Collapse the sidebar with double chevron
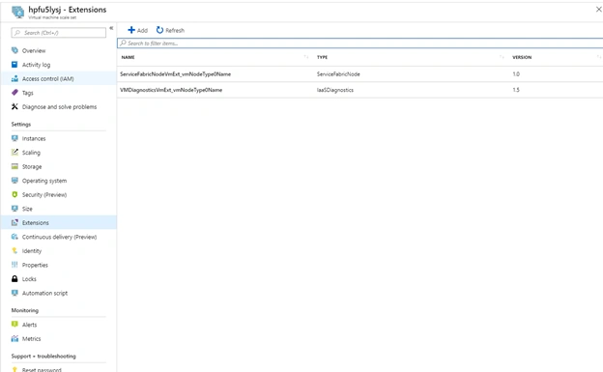The width and height of the screenshot is (603, 372). [111, 28]
